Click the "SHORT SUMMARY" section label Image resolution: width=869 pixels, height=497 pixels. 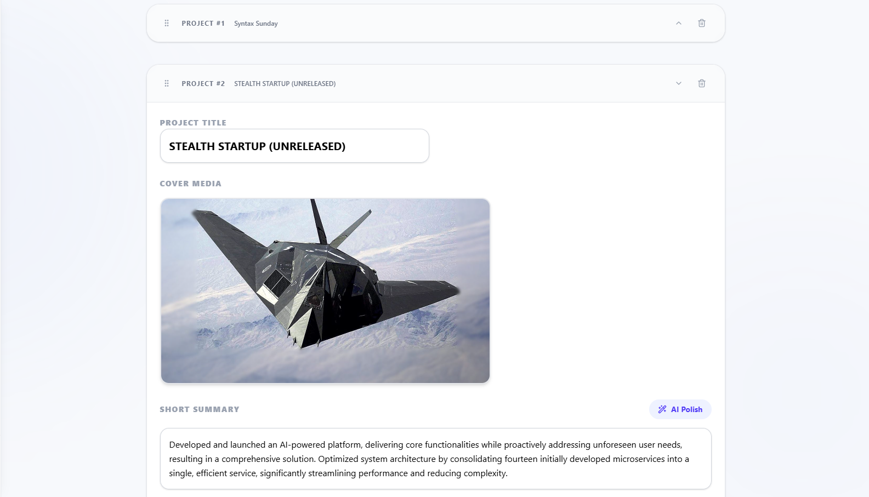(x=200, y=409)
